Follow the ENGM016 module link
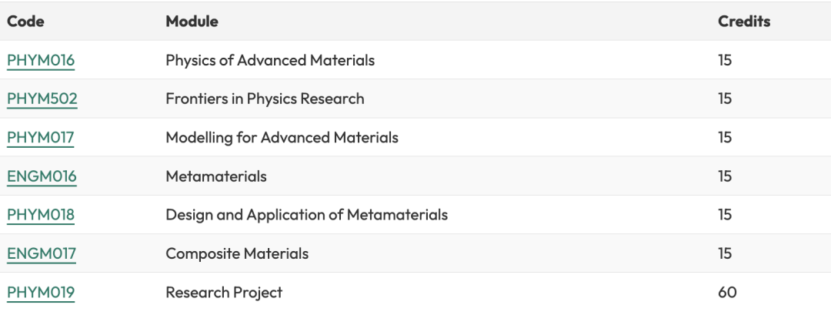 click(42, 176)
